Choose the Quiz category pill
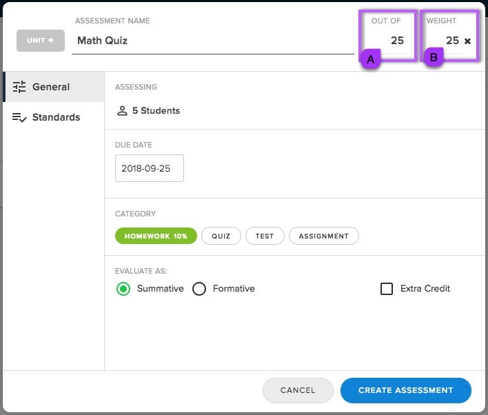The image size is (488, 415). point(221,236)
